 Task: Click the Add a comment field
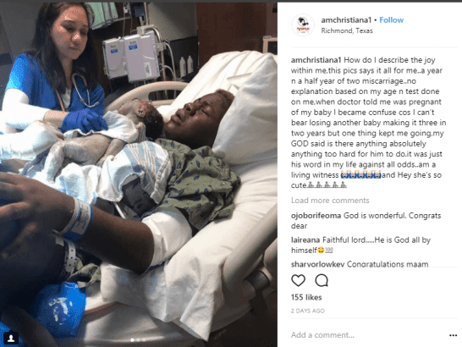click(x=368, y=335)
